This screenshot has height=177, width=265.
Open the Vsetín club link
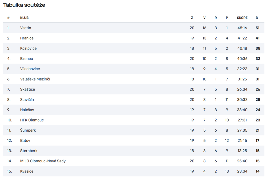(x=26, y=28)
